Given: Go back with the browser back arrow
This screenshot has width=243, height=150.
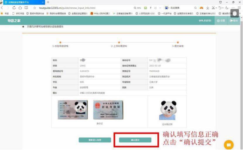Looking at the screenshot, I should 2,8.
